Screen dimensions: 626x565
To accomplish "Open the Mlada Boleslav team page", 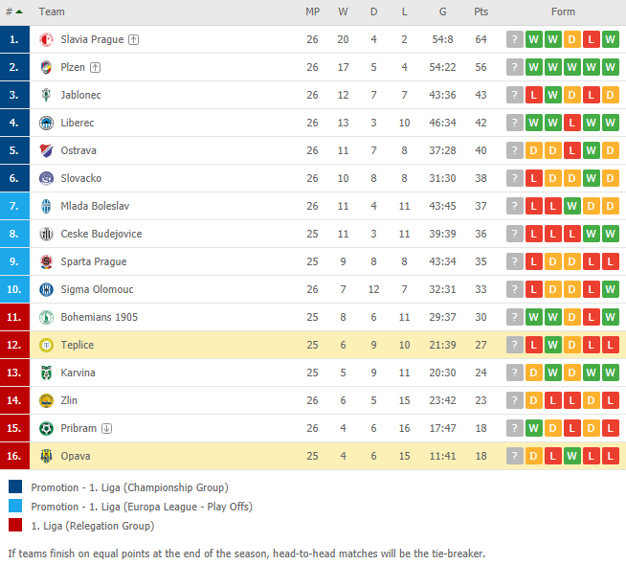I will (95, 206).
